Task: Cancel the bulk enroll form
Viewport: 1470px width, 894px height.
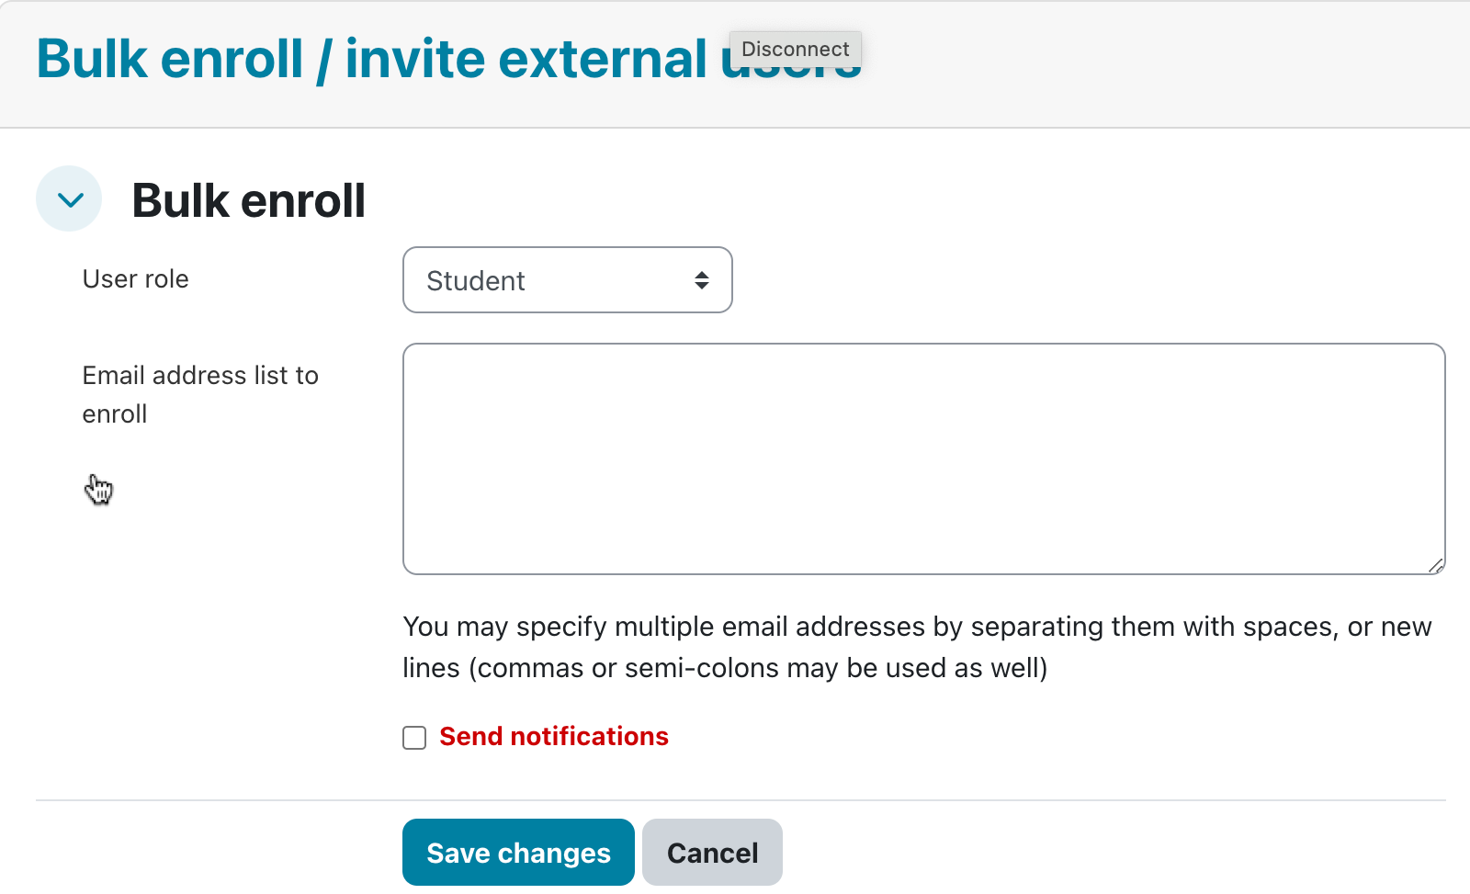Action: point(712,853)
